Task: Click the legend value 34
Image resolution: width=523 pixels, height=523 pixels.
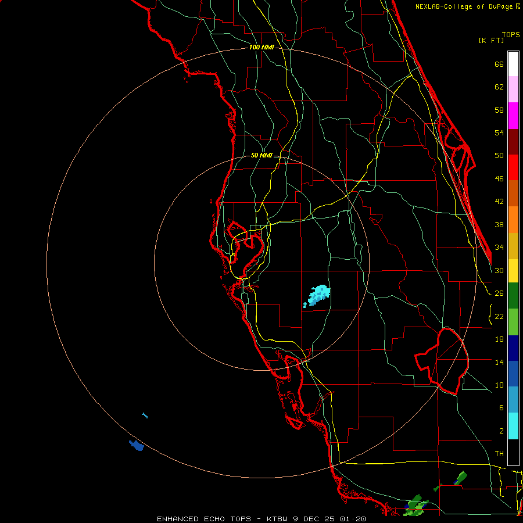Action: click(x=499, y=248)
